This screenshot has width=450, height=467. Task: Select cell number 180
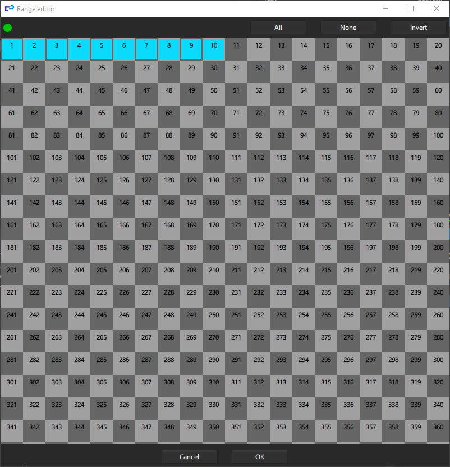coord(438,225)
